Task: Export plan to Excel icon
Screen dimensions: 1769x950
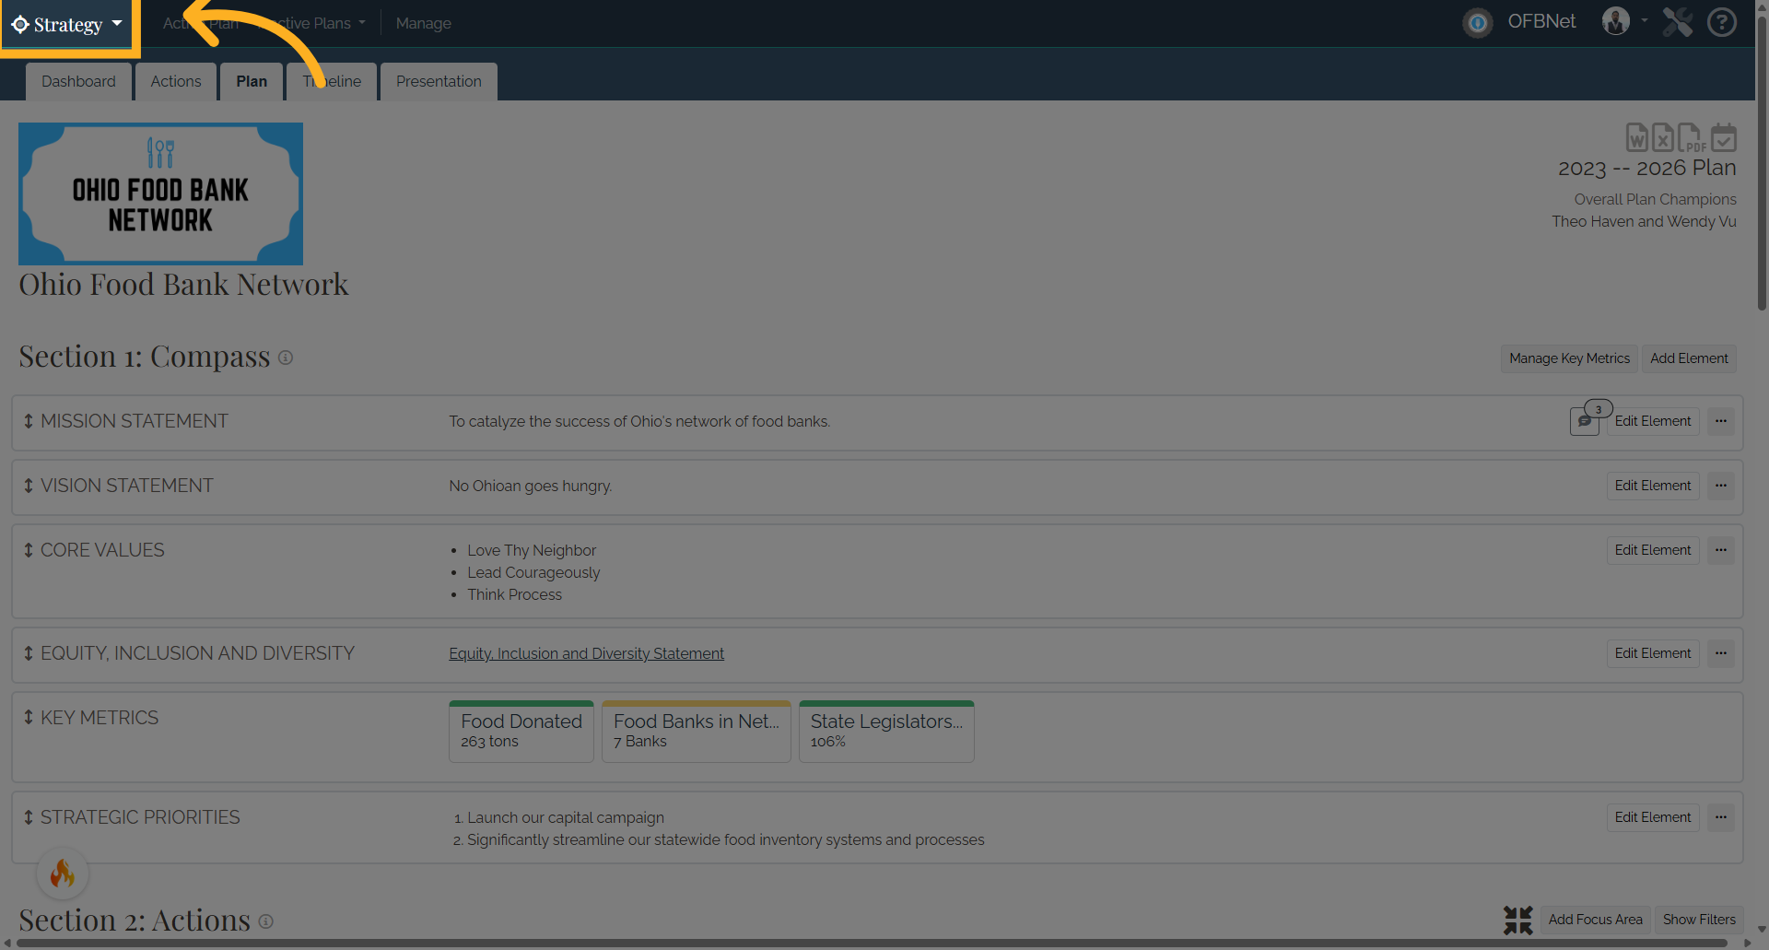Action: [1662, 137]
